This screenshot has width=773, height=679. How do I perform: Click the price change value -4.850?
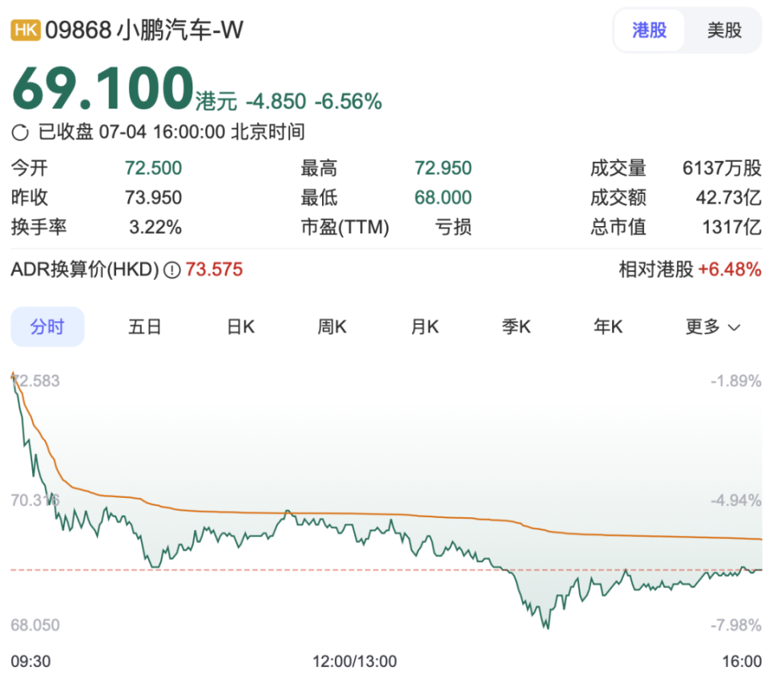click(x=276, y=102)
